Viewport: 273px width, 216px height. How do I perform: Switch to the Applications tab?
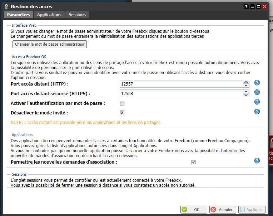(49, 15)
